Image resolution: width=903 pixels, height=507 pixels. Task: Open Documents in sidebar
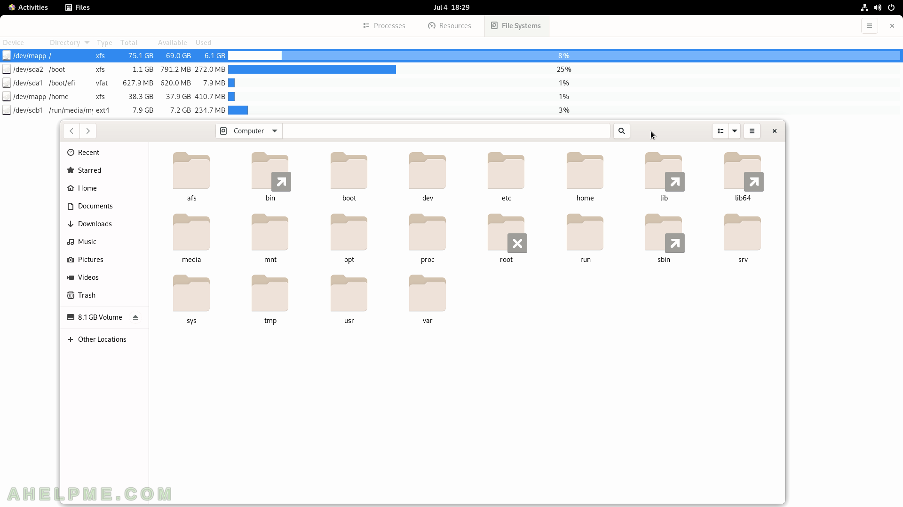coord(104,206)
